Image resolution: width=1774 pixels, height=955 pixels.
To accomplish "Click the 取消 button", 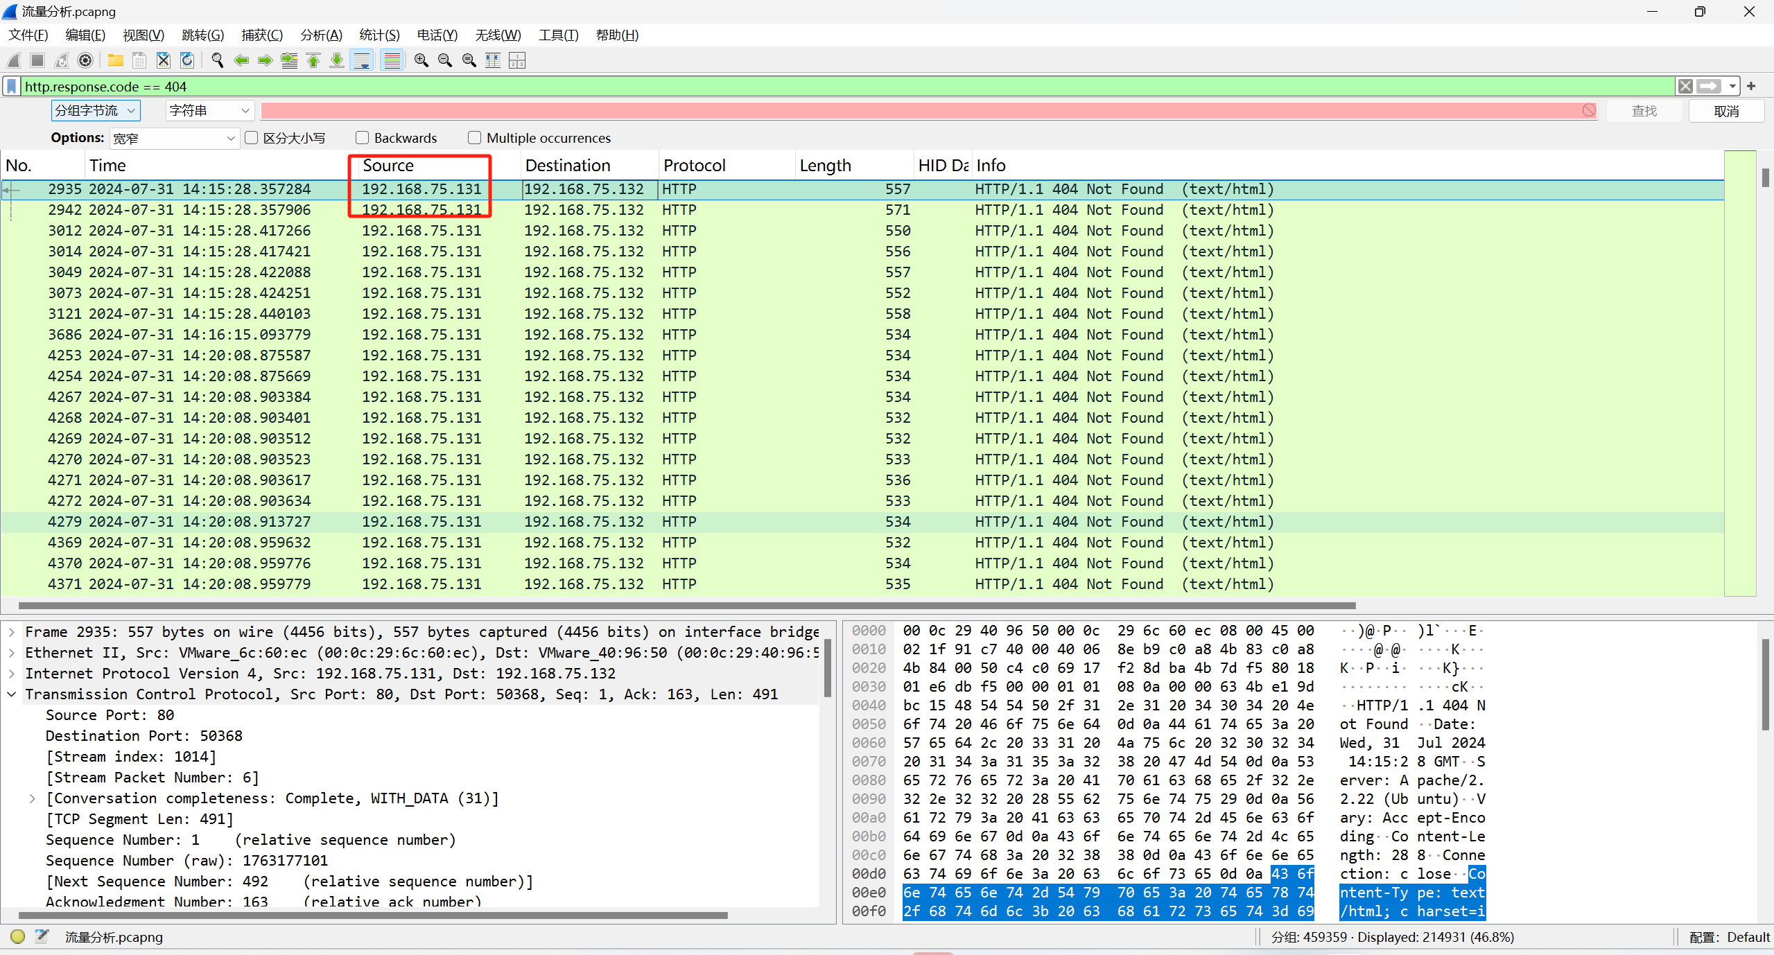I will tap(1725, 111).
